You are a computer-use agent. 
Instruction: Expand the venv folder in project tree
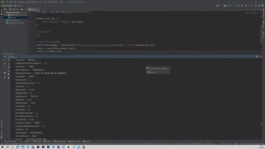click(x=7, y=15)
